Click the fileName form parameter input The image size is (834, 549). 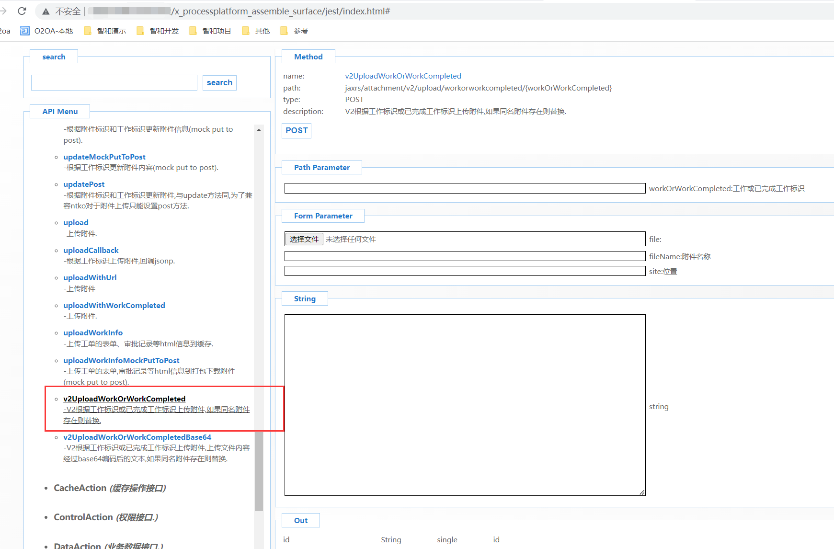coord(465,256)
